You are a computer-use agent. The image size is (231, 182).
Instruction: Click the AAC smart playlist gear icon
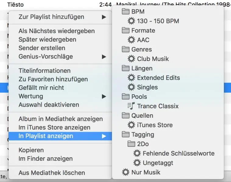[x=131, y=40]
